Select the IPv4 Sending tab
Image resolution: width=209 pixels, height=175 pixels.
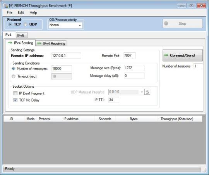point(21,43)
